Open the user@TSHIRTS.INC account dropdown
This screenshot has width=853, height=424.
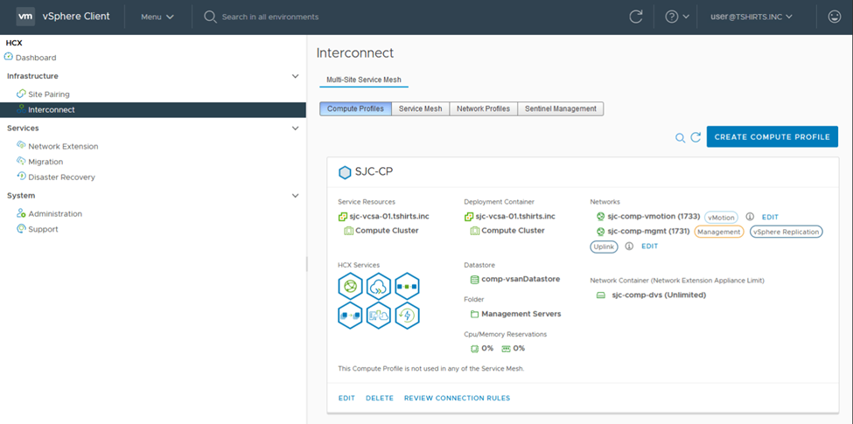(751, 17)
